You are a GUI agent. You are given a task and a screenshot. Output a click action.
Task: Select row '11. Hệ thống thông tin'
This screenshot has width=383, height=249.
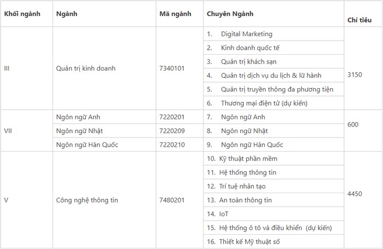[x=274, y=172]
